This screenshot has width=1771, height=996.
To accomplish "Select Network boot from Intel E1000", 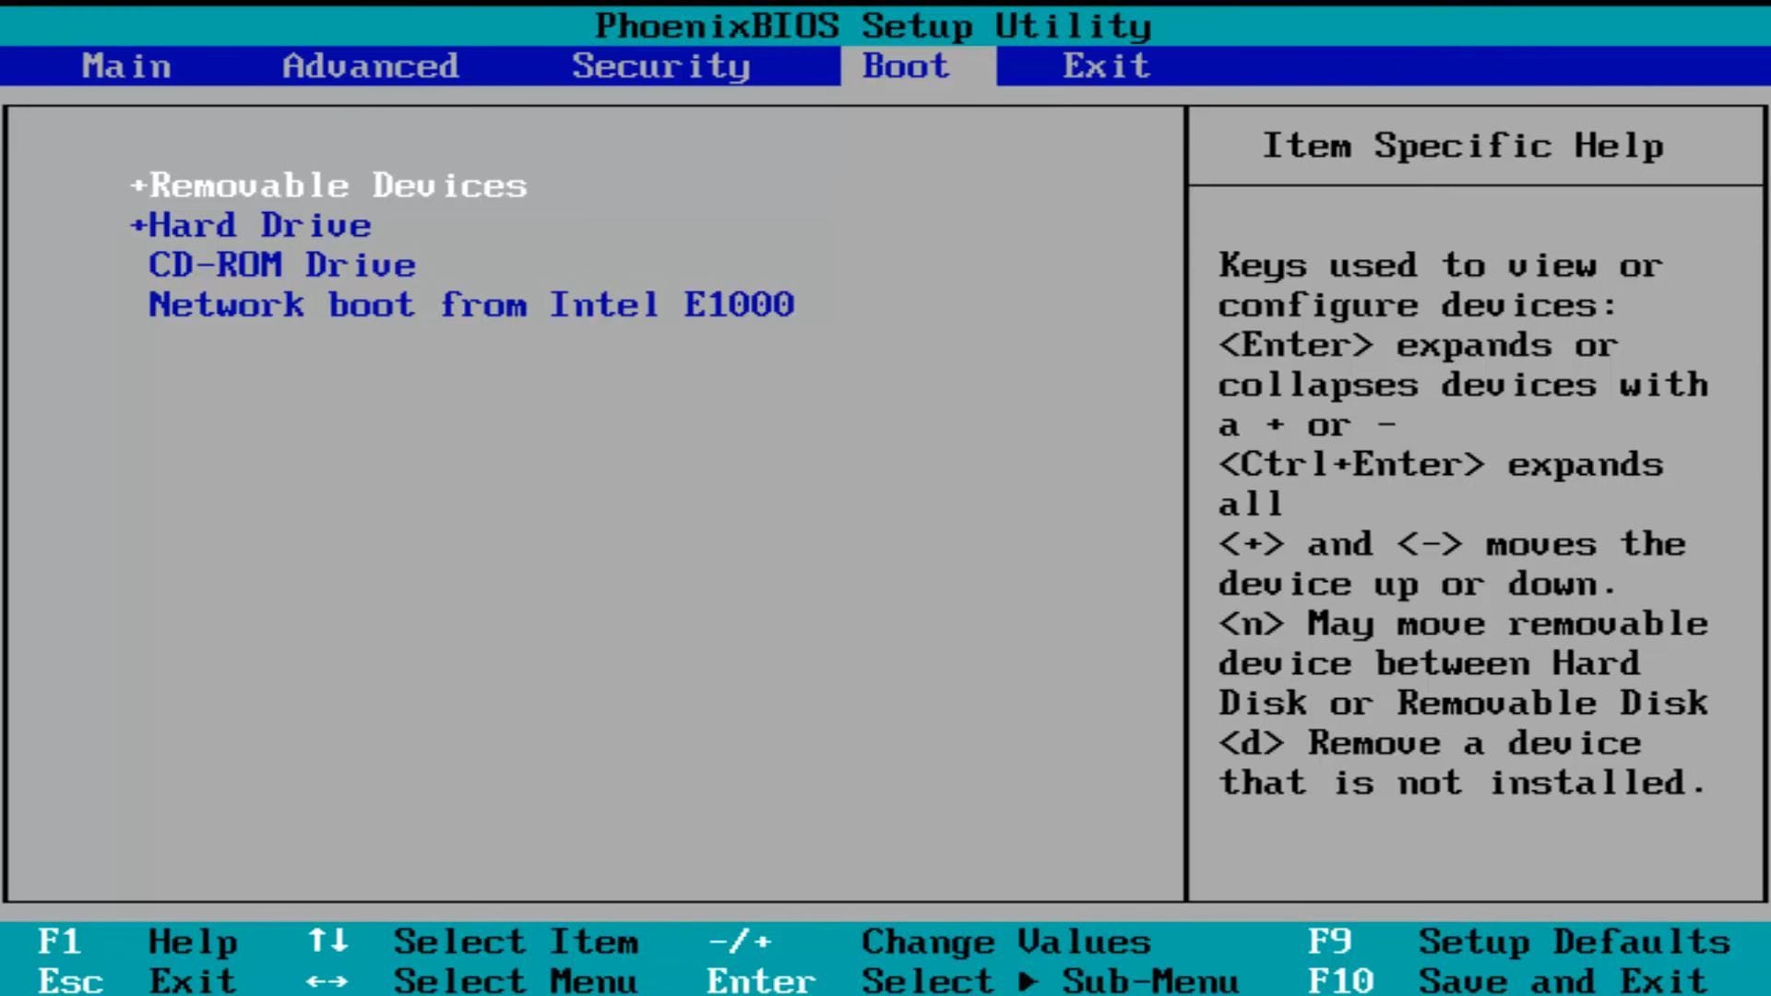I will point(470,304).
